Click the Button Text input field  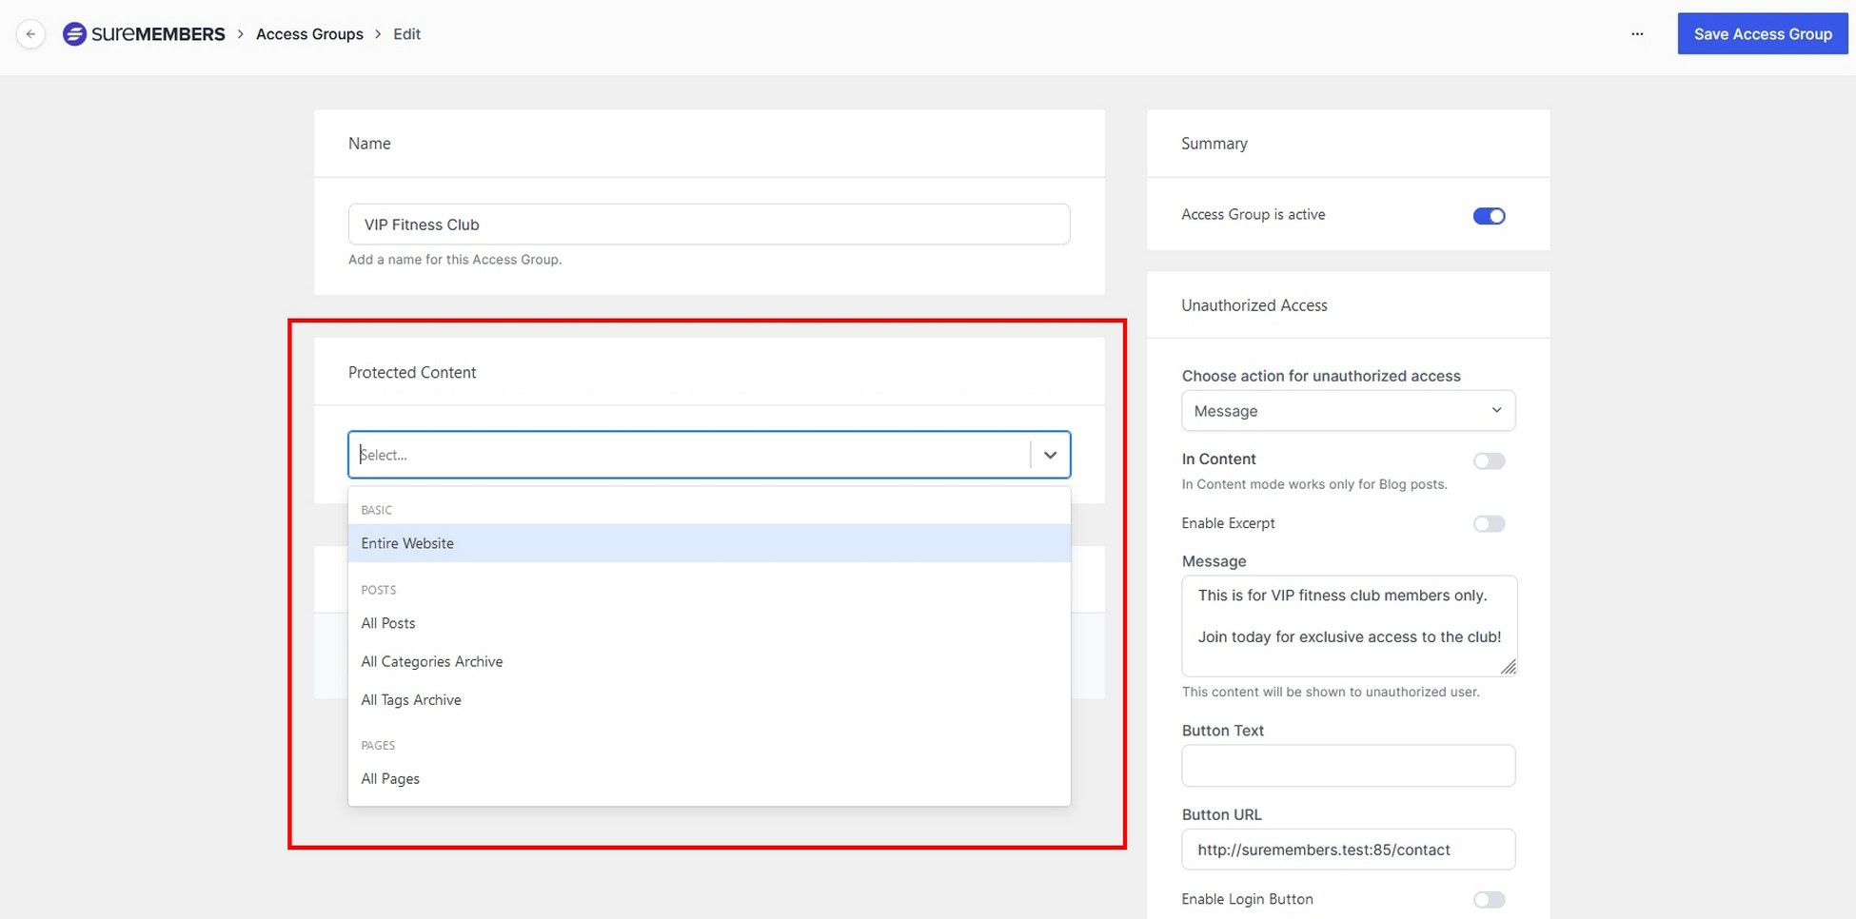(1348, 766)
